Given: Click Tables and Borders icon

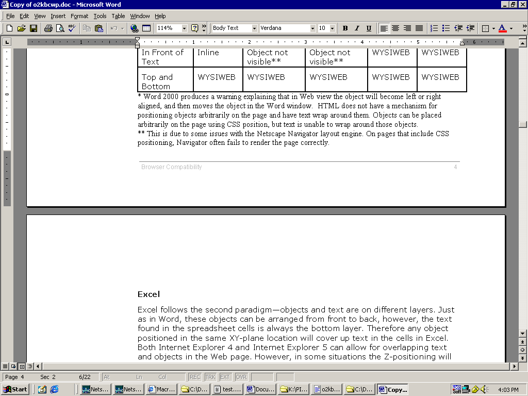Looking at the screenshot, I should [146, 28].
